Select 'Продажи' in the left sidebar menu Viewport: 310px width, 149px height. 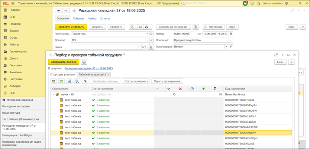[x=15, y=24]
